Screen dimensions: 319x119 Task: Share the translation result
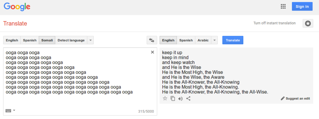pyautogui.click(x=188, y=99)
